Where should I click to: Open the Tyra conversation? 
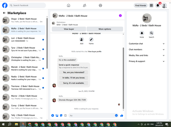click(x=23, y=49)
